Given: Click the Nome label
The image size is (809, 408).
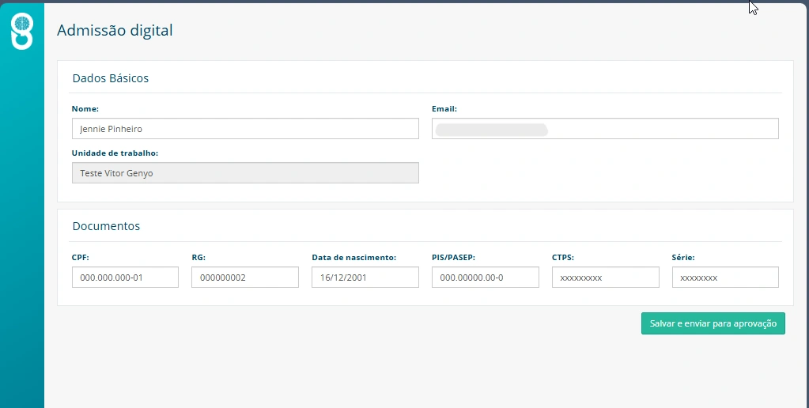Looking at the screenshot, I should pyautogui.click(x=85, y=109).
